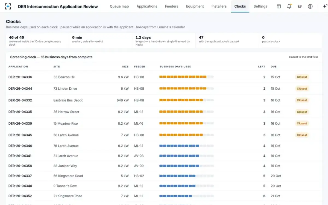Open application DER-26-04358
Screen dimensions: 328x205
[20, 166]
